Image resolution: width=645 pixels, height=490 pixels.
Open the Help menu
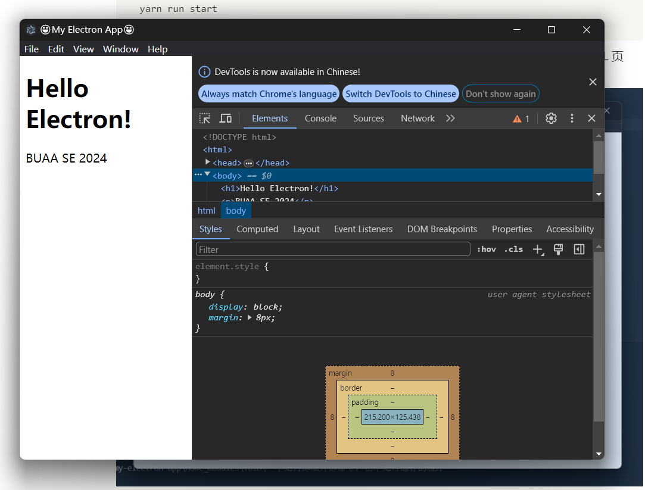158,49
